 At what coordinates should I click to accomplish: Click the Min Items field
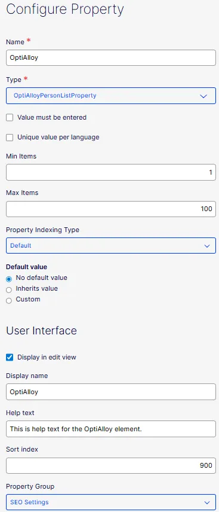pyautogui.click(x=111, y=172)
